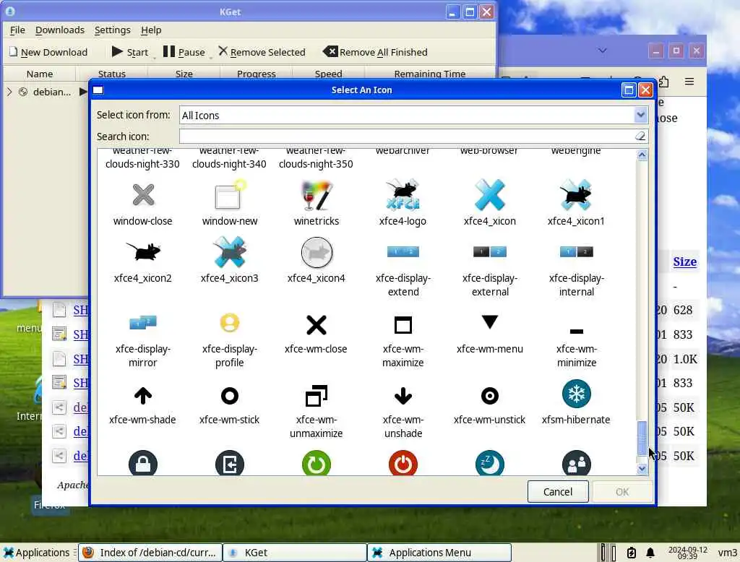740x562 pixels.
Task: Select the xfce-display-extend icon
Action: 403,251
